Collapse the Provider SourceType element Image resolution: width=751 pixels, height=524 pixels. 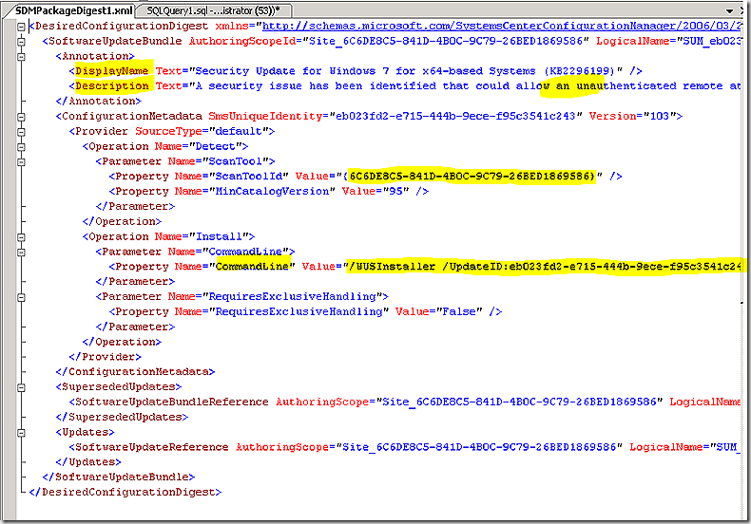click(21, 132)
